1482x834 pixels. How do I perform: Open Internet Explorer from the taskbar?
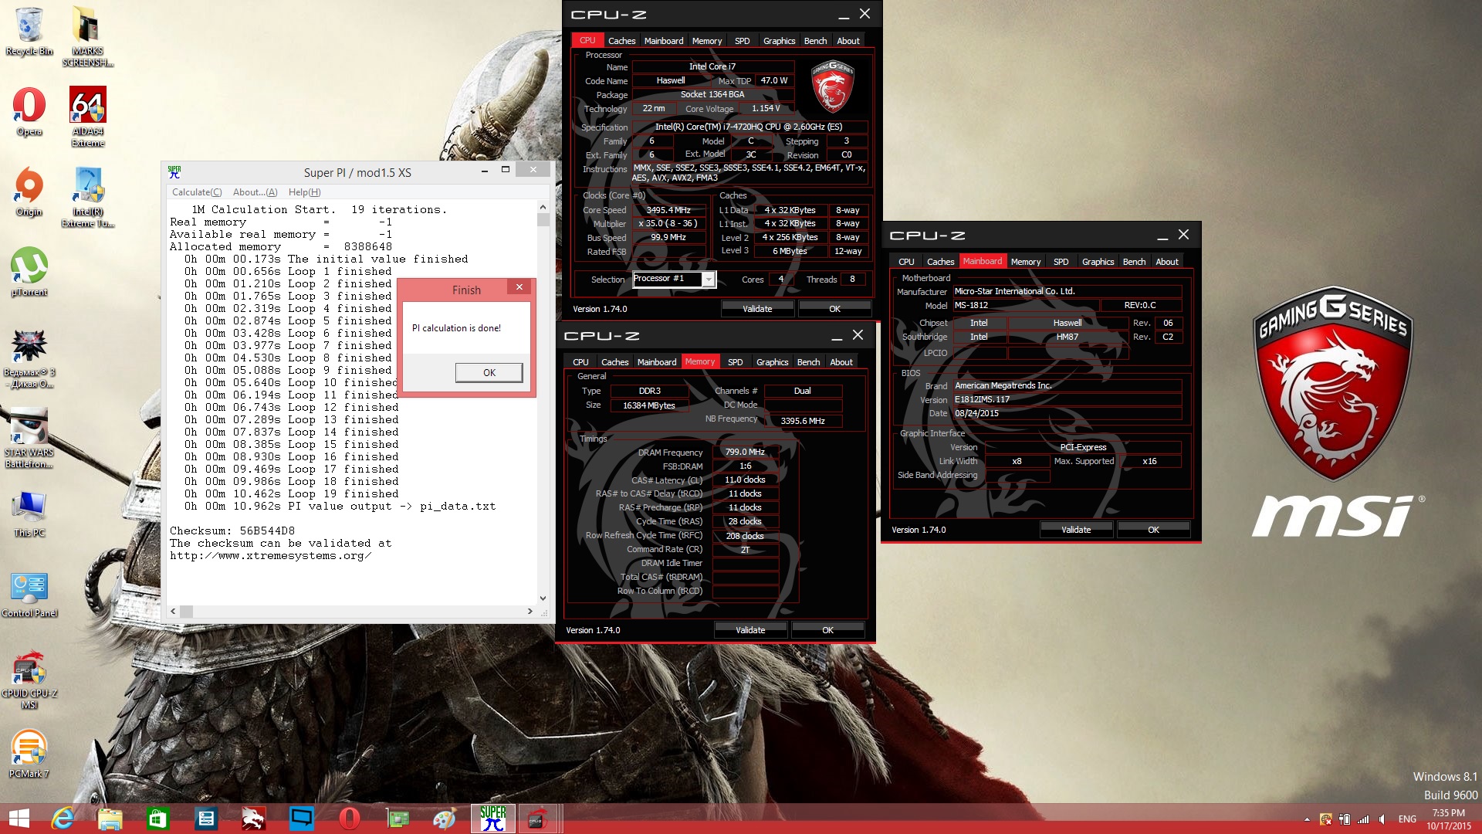click(x=63, y=819)
